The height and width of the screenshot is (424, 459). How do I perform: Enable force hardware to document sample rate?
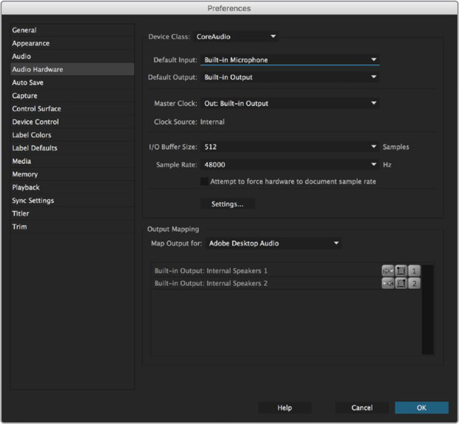[x=205, y=181]
